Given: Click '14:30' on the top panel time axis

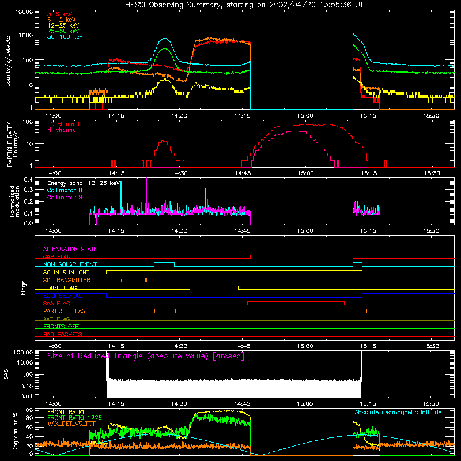Looking at the screenshot, I should [x=179, y=116].
